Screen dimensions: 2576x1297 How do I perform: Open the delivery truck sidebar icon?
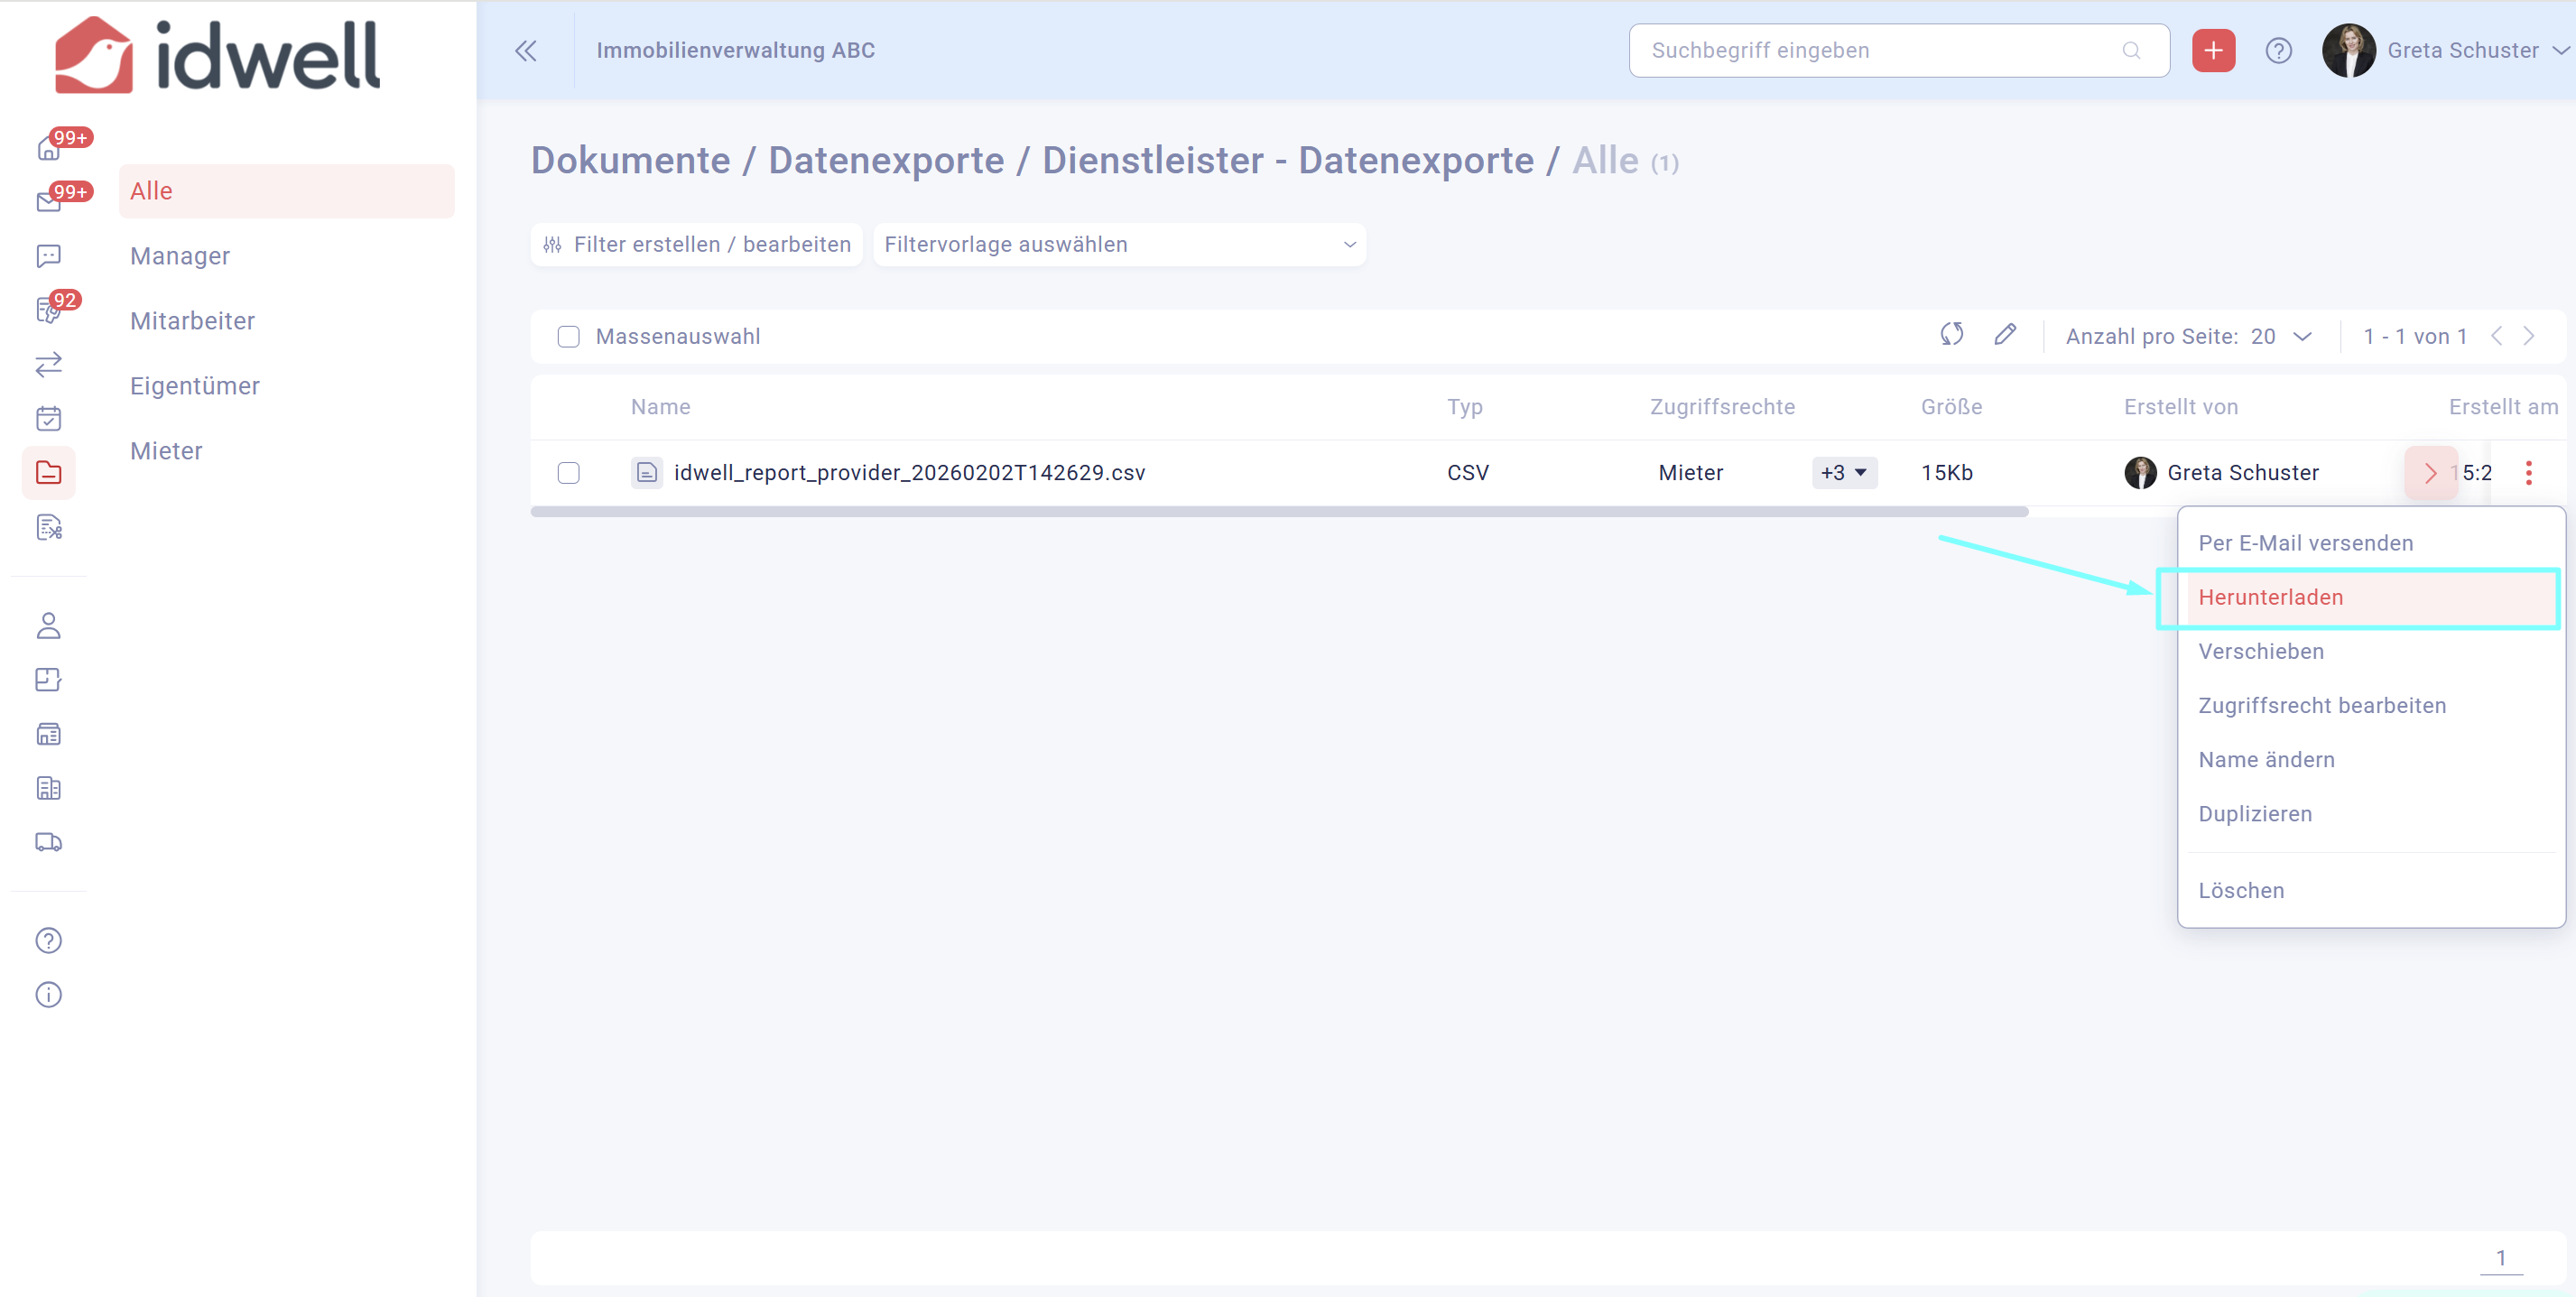pos(48,842)
